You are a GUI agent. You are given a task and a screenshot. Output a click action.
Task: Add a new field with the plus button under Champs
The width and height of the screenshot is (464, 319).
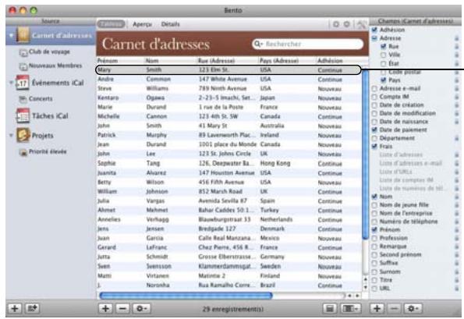click(377, 308)
